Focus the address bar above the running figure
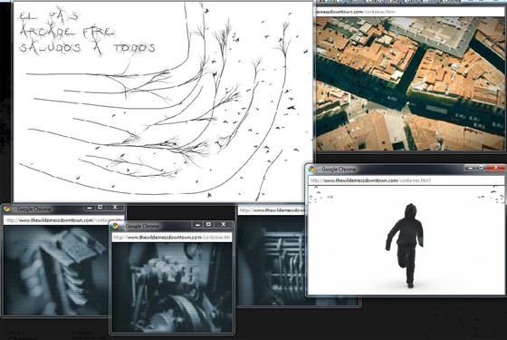507x340 pixels. [407, 180]
